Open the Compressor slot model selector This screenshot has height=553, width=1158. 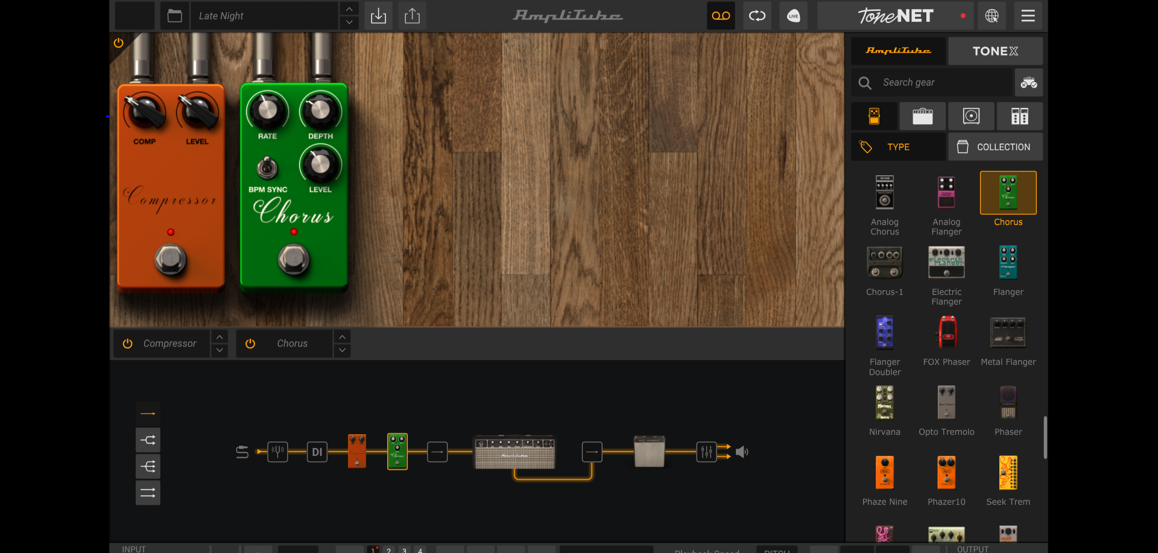(170, 343)
